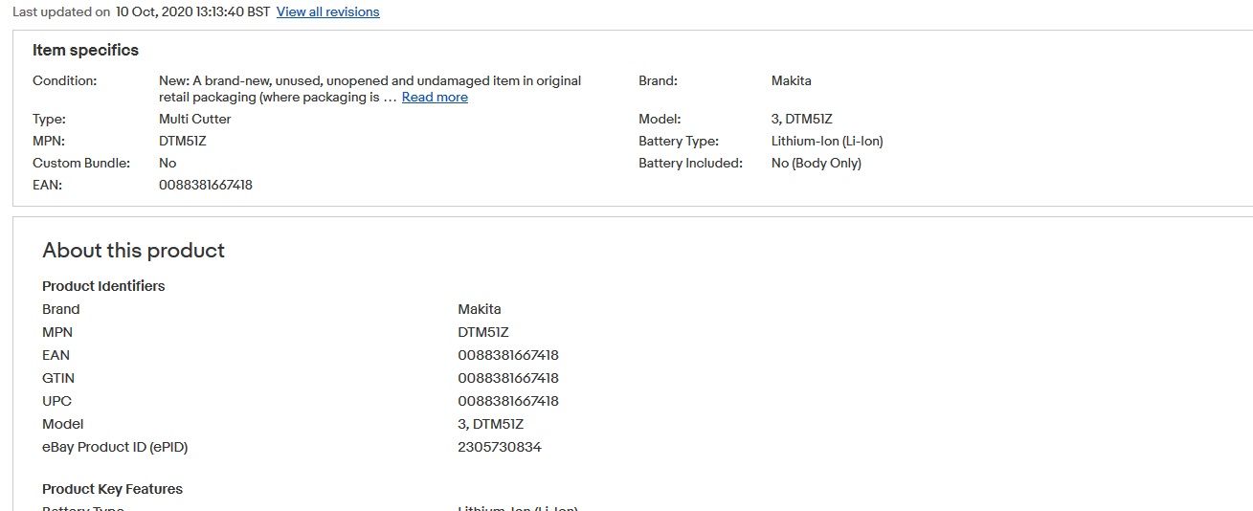Click the UPC value 0088381667418
1253x511 pixels.
coord(508,402)
